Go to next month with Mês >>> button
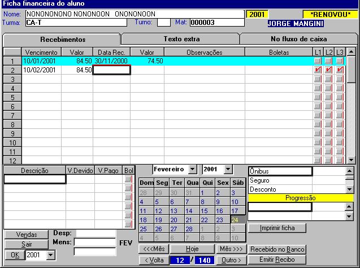This screenshot has width=360, height=268. coord(231,249)
